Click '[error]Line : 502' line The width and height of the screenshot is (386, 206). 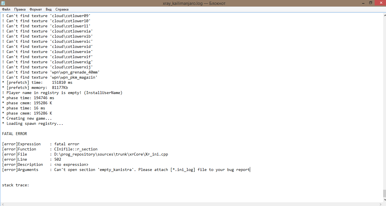tap(32, 159)
